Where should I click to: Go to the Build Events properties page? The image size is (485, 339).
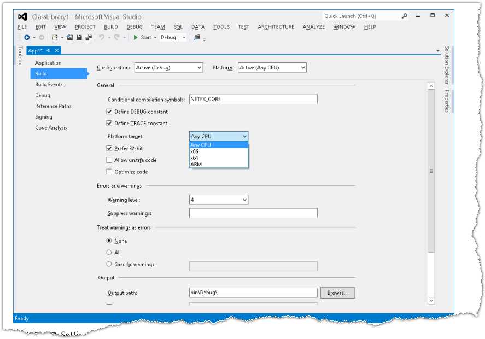(x=49, y=84)
